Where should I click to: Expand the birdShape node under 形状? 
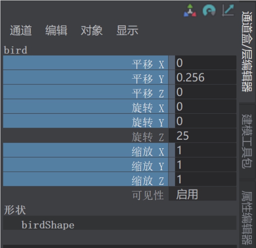tap(48, 225)
